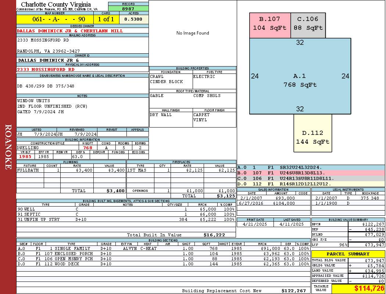The height and width of the screenshot is (294, 386).
Task: Click last saved date 4/11/2025
Action: [x=292, y=224]
